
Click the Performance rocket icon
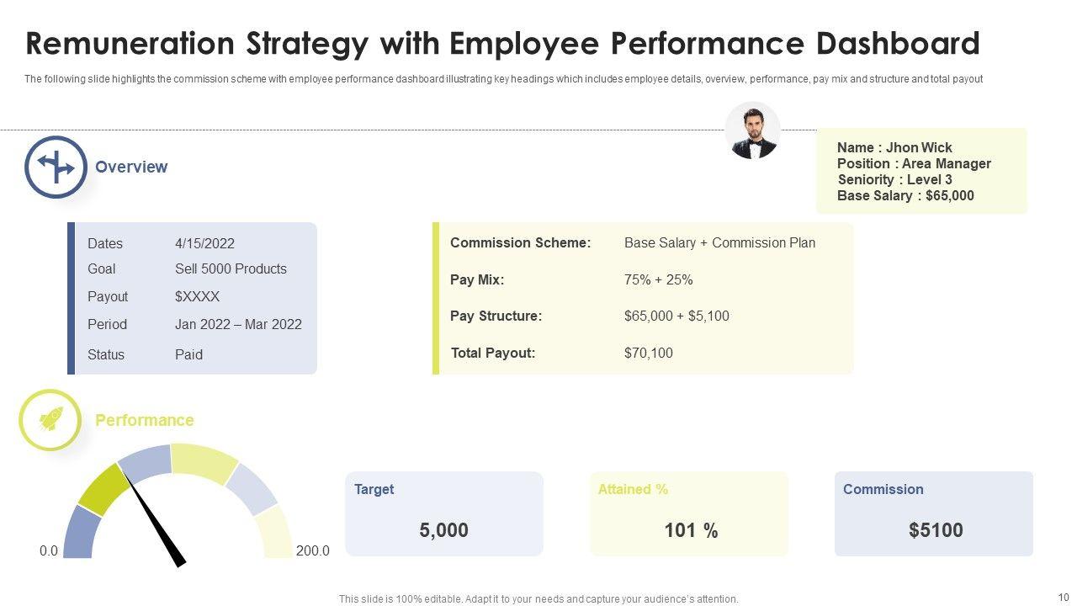coord(50,419)
